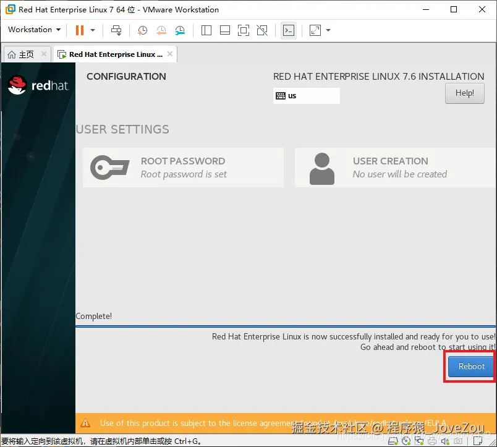
Task: Open the power options dropdown arrow
Action: tap(93, 30)
